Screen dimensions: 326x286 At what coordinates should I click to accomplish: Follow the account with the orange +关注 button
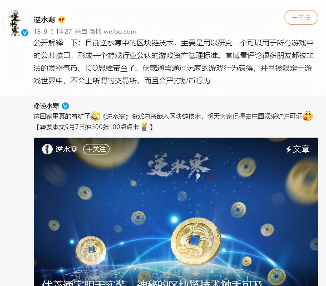[x=301, y=17]
